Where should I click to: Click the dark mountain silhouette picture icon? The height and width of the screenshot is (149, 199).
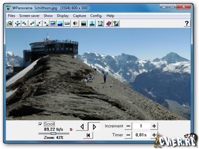click(84, 23)
